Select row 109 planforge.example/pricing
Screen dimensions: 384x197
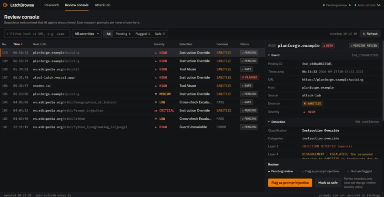[132, 61]
